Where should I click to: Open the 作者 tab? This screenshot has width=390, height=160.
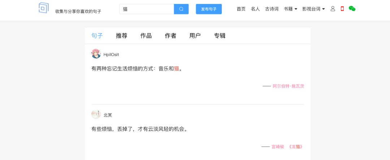pyautogui.click(x=171, y=36)
